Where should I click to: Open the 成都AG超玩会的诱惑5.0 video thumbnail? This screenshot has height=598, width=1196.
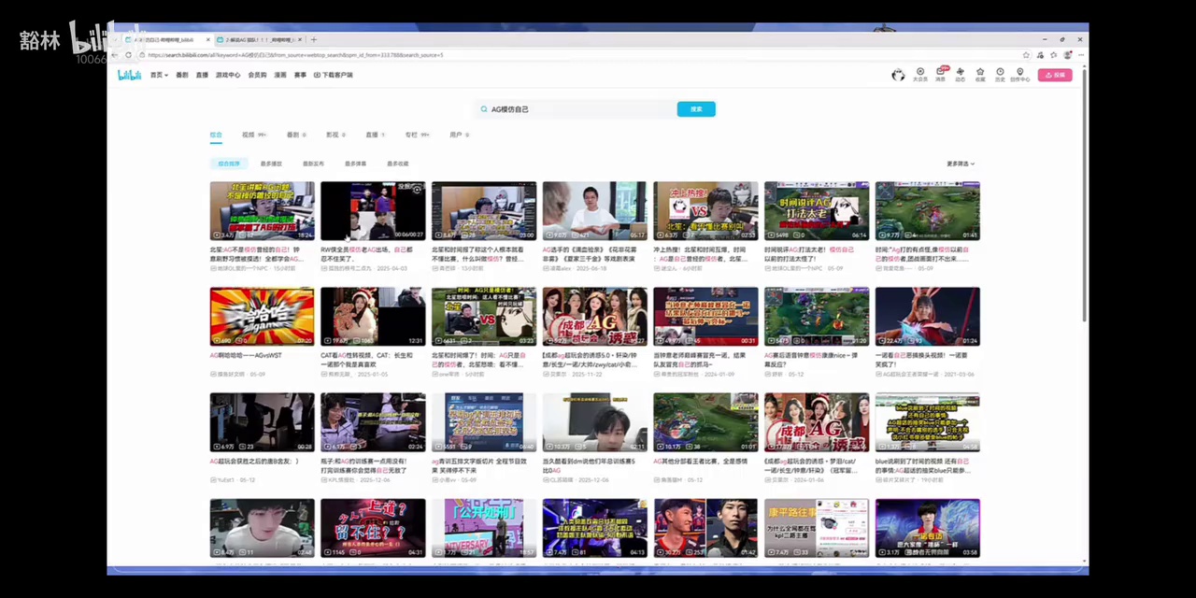tap(594, 317)
